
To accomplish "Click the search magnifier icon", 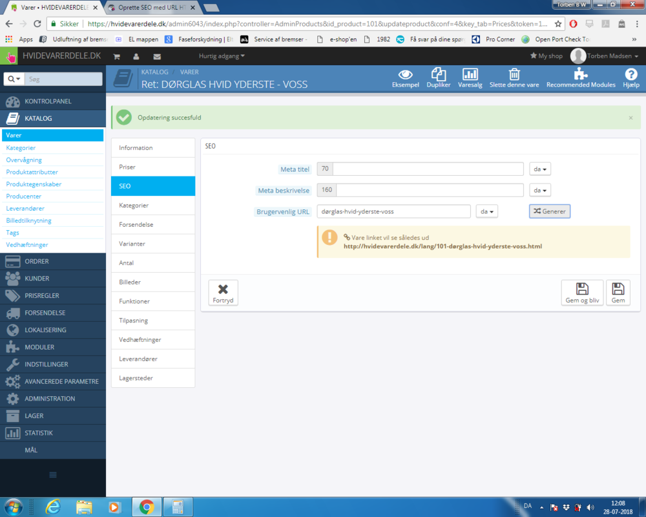I will 14,79.
